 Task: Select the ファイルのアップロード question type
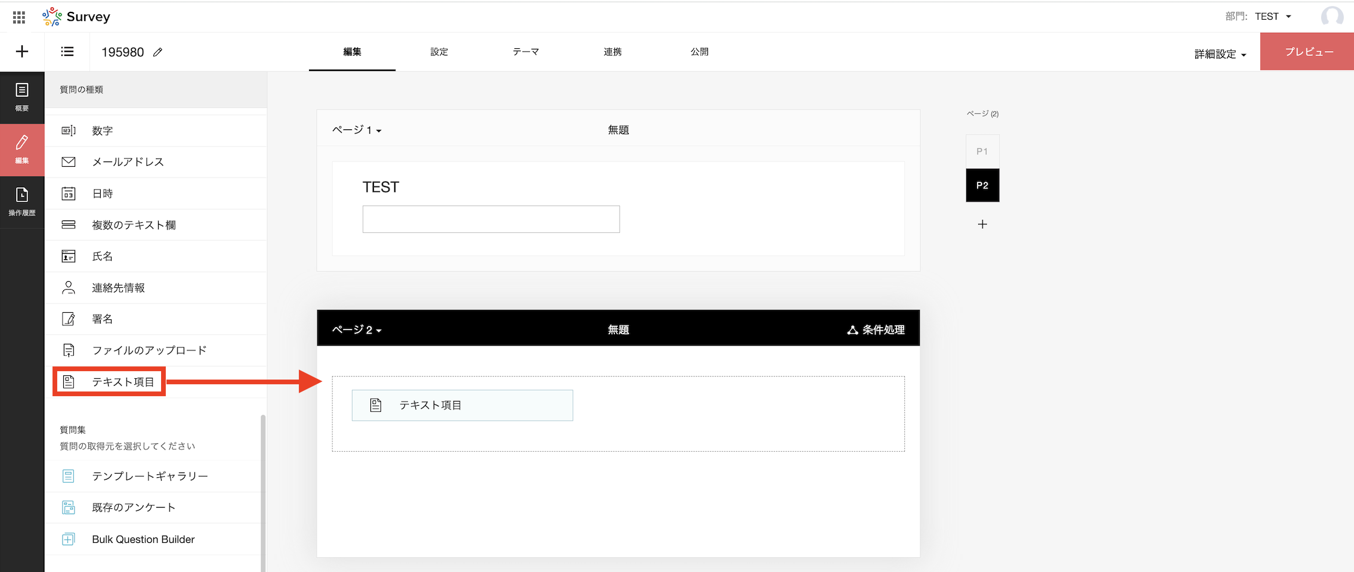(x=149, y=350)
